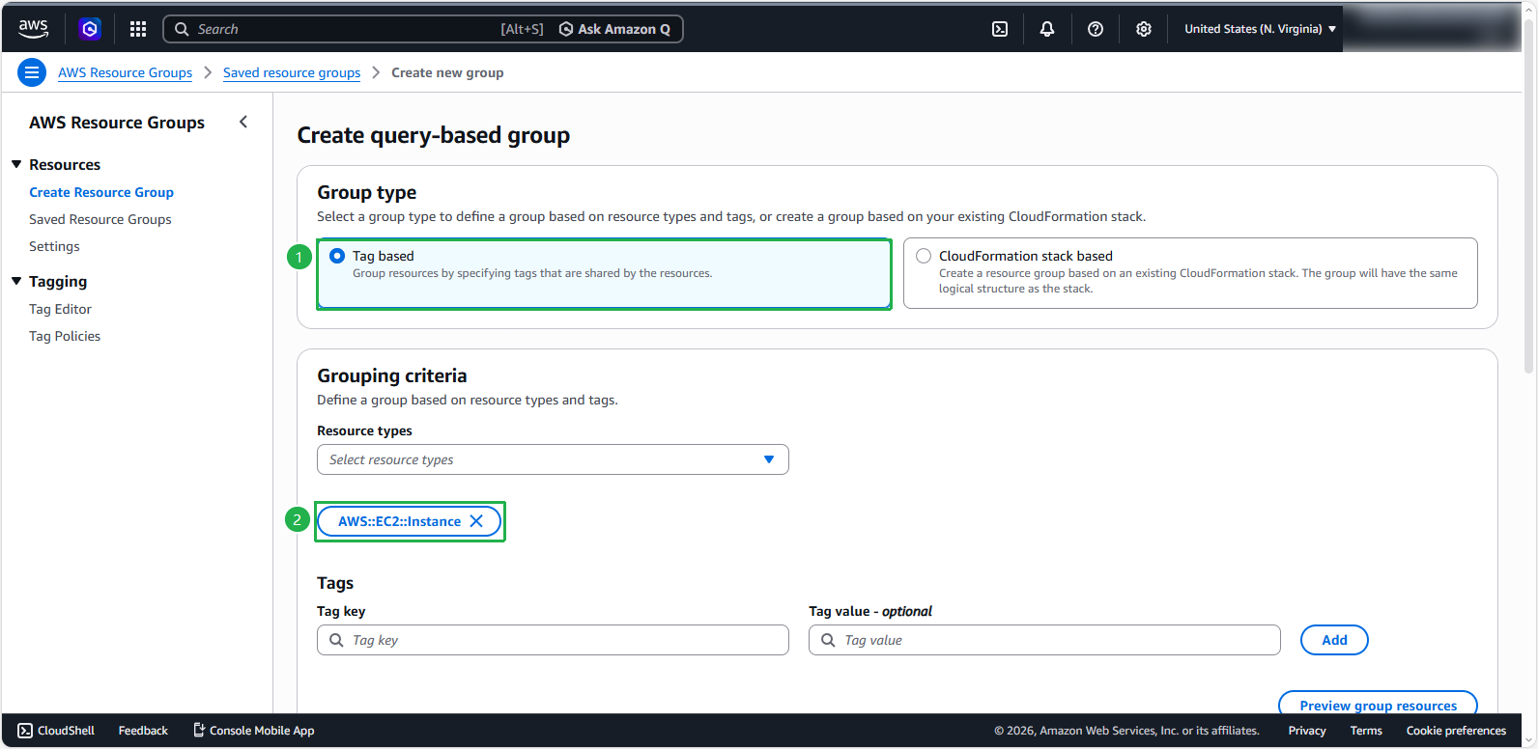Image resolution: width=1538 pixels, height=749 pixels.
Task: Open Tag Editor in the sidebar
Action: pyautogui.click(x=60, y=309)
